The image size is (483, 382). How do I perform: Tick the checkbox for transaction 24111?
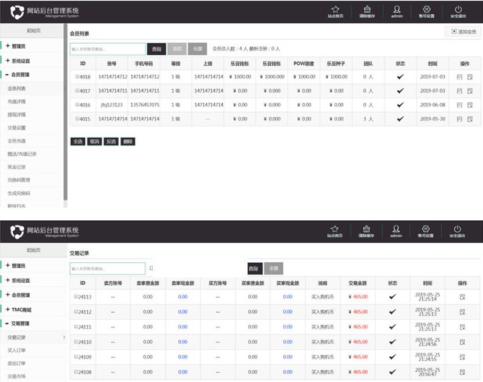(76, 327)
